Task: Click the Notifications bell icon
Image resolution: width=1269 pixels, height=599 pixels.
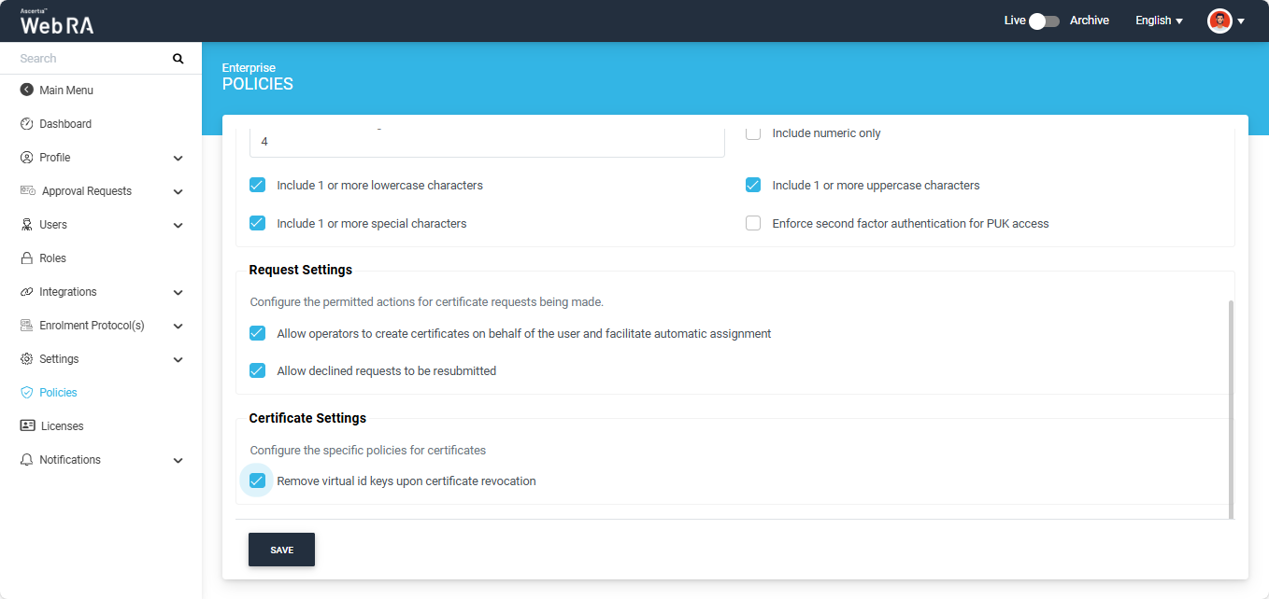Action: pyautogui.click(x=26, y=460)
